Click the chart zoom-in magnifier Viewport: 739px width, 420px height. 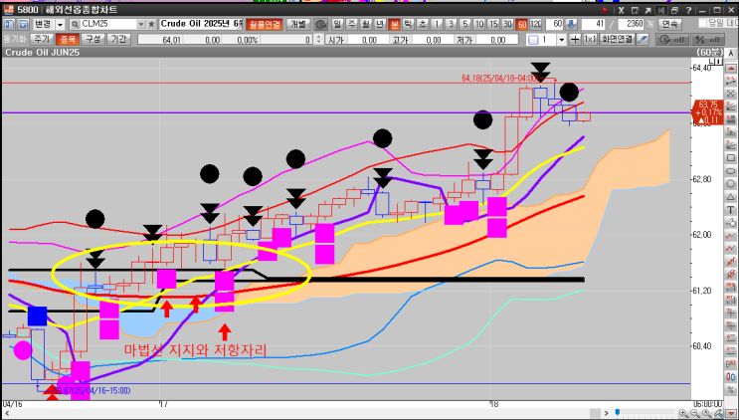(684, 413)
